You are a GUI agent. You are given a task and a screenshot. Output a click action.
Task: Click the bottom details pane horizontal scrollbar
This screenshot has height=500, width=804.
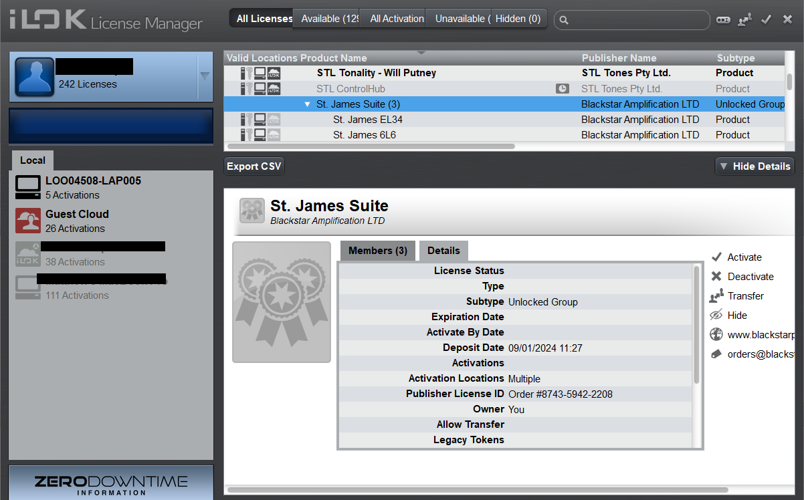[478, 490]
